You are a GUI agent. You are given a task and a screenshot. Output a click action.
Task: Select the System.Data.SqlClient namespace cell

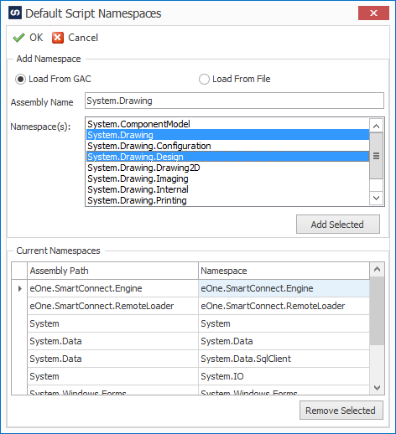[x=284, y=359]
